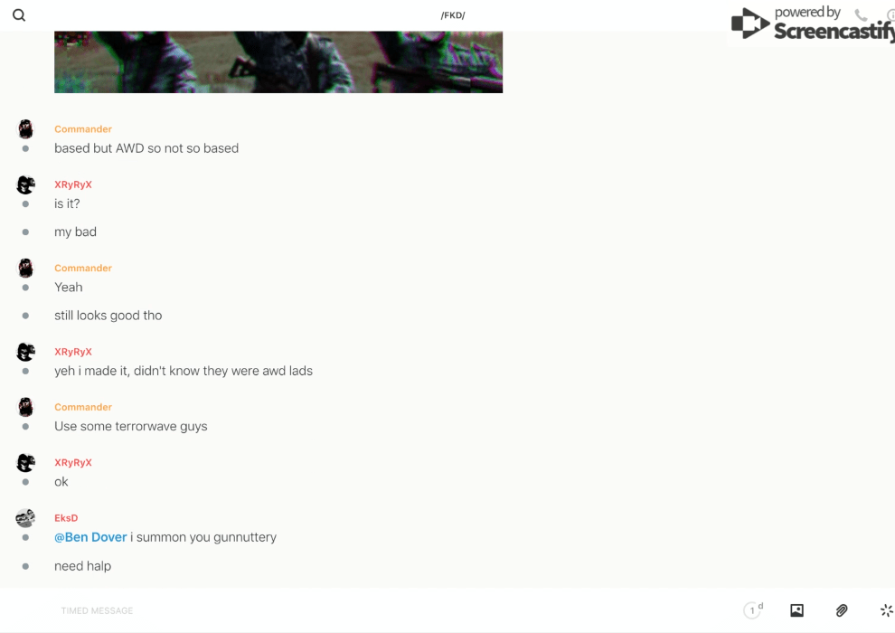
Task: Select XRyRyX username above 'is it?'
Action: (73, 184)
